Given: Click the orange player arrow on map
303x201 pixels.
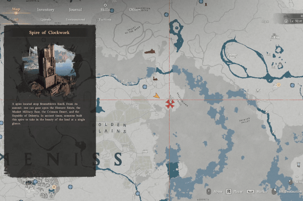Looking at the screenshot, I should point(156,96).
